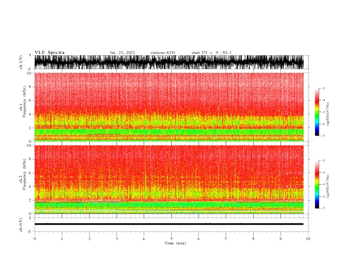Click time axis tick label "7"
347x268 pixels.
(x=226, y=239)
